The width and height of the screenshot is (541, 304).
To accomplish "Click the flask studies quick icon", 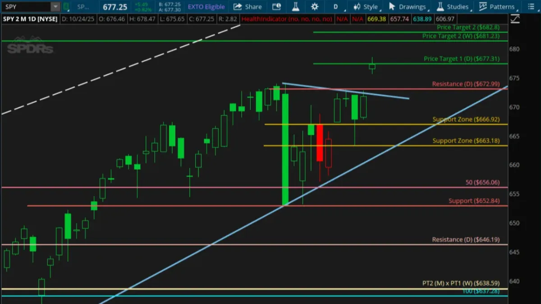I will click(296, 7).
